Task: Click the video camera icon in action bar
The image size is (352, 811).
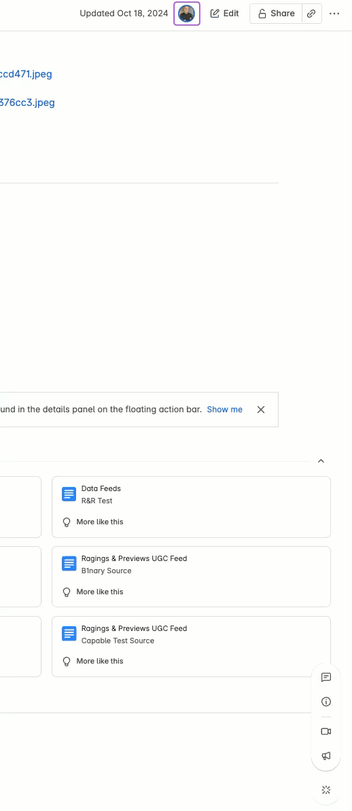Action: click(326, 732)
